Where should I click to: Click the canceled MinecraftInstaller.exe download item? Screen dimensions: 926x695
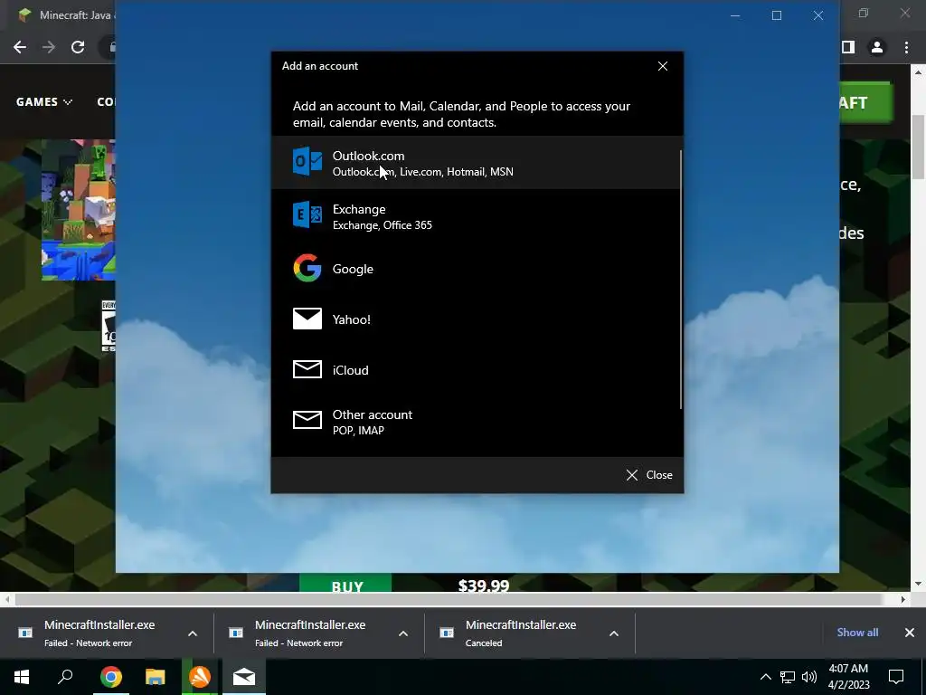[x=520, y=633]
